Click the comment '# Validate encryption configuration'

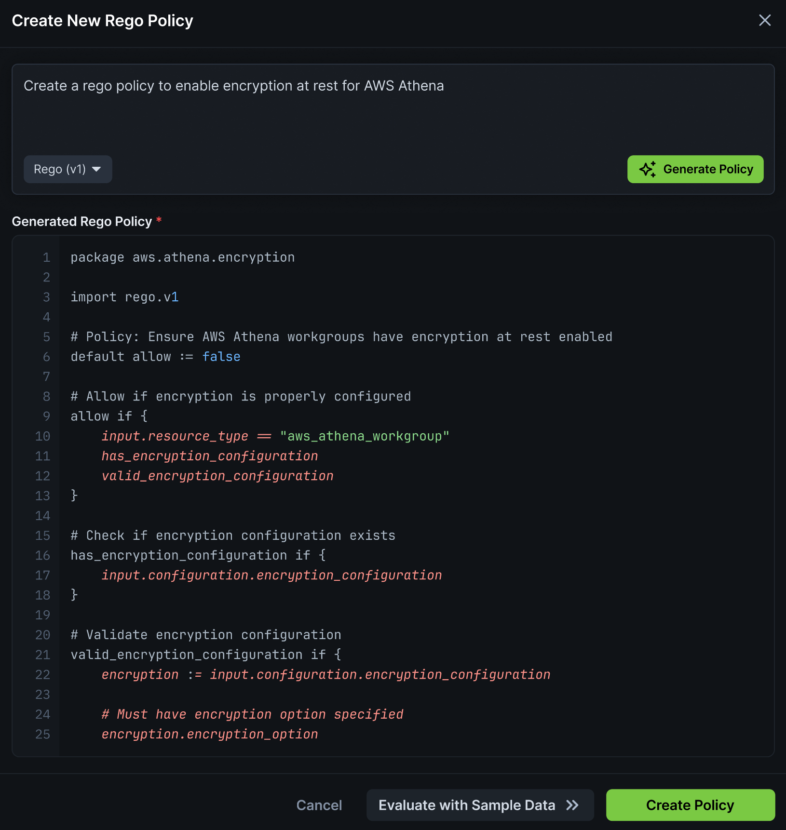click(206, 635)
